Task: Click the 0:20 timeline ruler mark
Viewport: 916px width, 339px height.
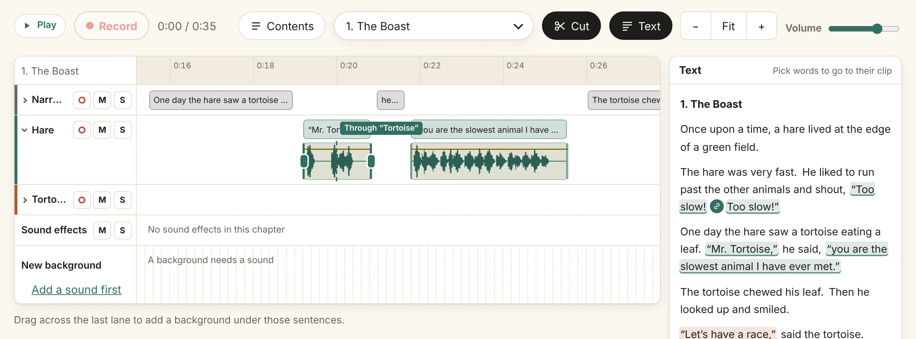Action: (348, 66)
